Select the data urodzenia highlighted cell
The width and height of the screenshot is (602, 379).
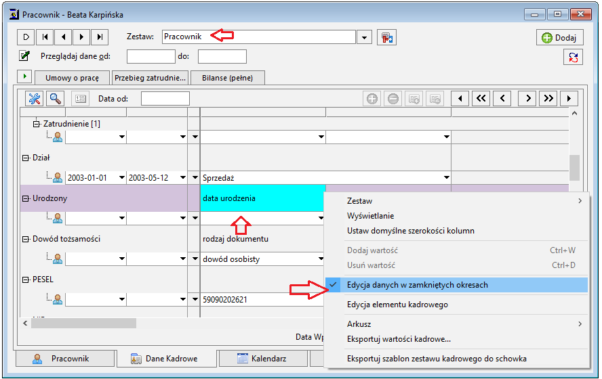tap(263, 198)
